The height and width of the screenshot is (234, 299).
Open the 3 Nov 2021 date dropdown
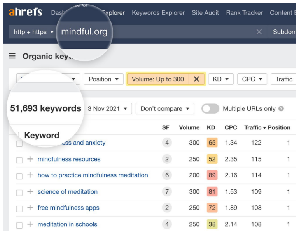pyautogui.click(x=108, y=109)
